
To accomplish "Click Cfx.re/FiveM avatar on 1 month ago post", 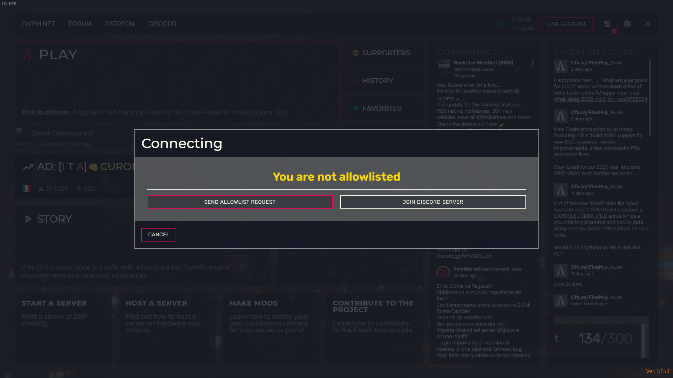I will click(x=560, y=301).
